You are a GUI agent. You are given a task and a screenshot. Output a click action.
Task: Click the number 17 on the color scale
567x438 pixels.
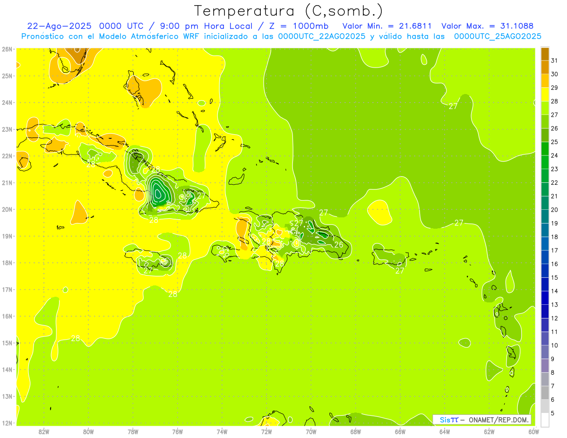pos(554,250)
